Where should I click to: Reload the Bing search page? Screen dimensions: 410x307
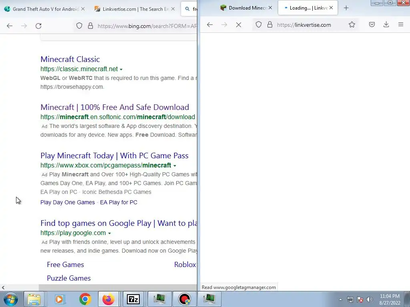pos(38,26)
